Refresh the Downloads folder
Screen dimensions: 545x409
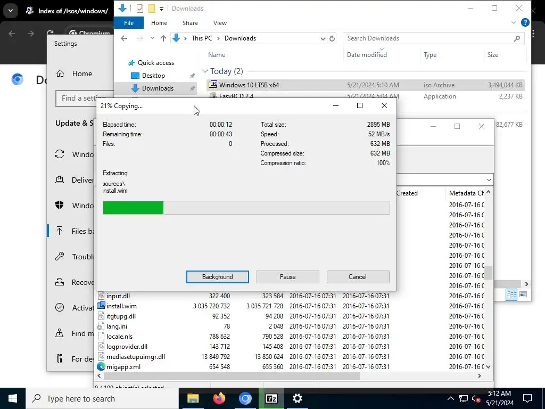pos(332,38)
